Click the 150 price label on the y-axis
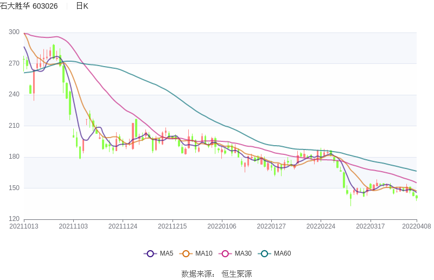This screenshot has width=434, height=280. pos(14,188)
